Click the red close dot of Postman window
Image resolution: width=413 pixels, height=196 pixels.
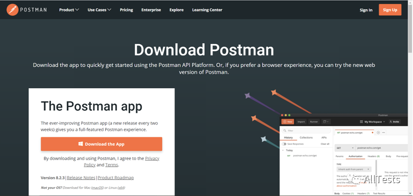click(282, 115)
